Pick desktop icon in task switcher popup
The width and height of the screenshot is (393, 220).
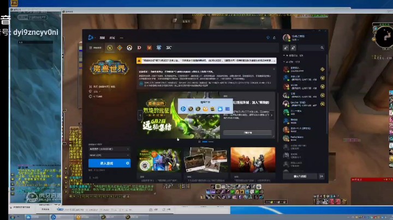tap(227, 109)
